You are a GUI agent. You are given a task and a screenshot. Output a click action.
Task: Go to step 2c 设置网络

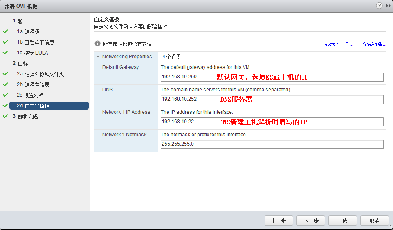tap(30, 95)
